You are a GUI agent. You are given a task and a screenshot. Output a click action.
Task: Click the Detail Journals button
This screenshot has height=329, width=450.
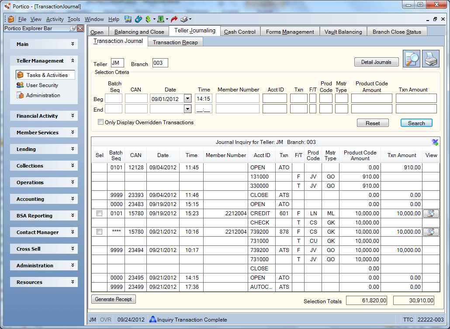(376, 62)
